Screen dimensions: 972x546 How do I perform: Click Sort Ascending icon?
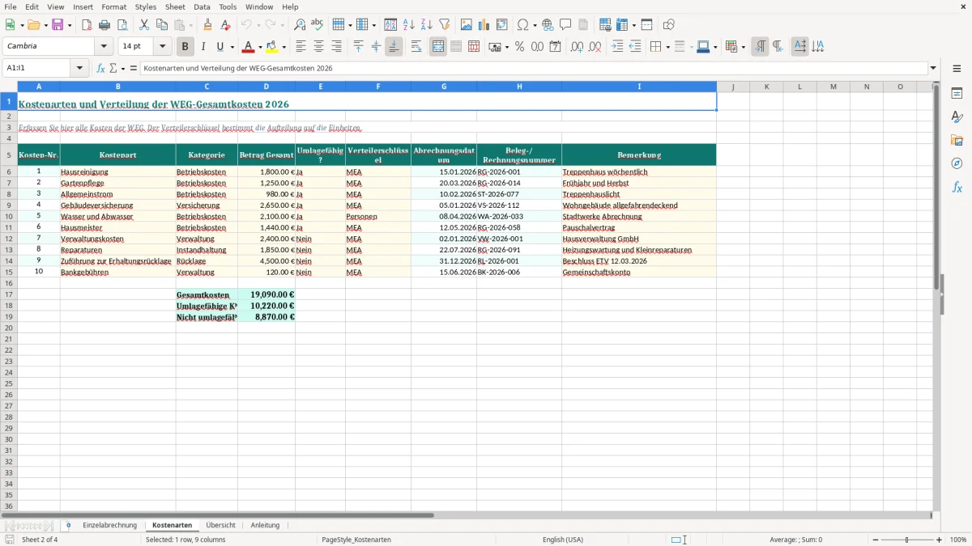409,25
